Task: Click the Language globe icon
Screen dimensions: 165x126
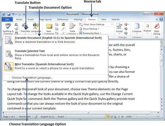Action: click(x=36, y=26)
